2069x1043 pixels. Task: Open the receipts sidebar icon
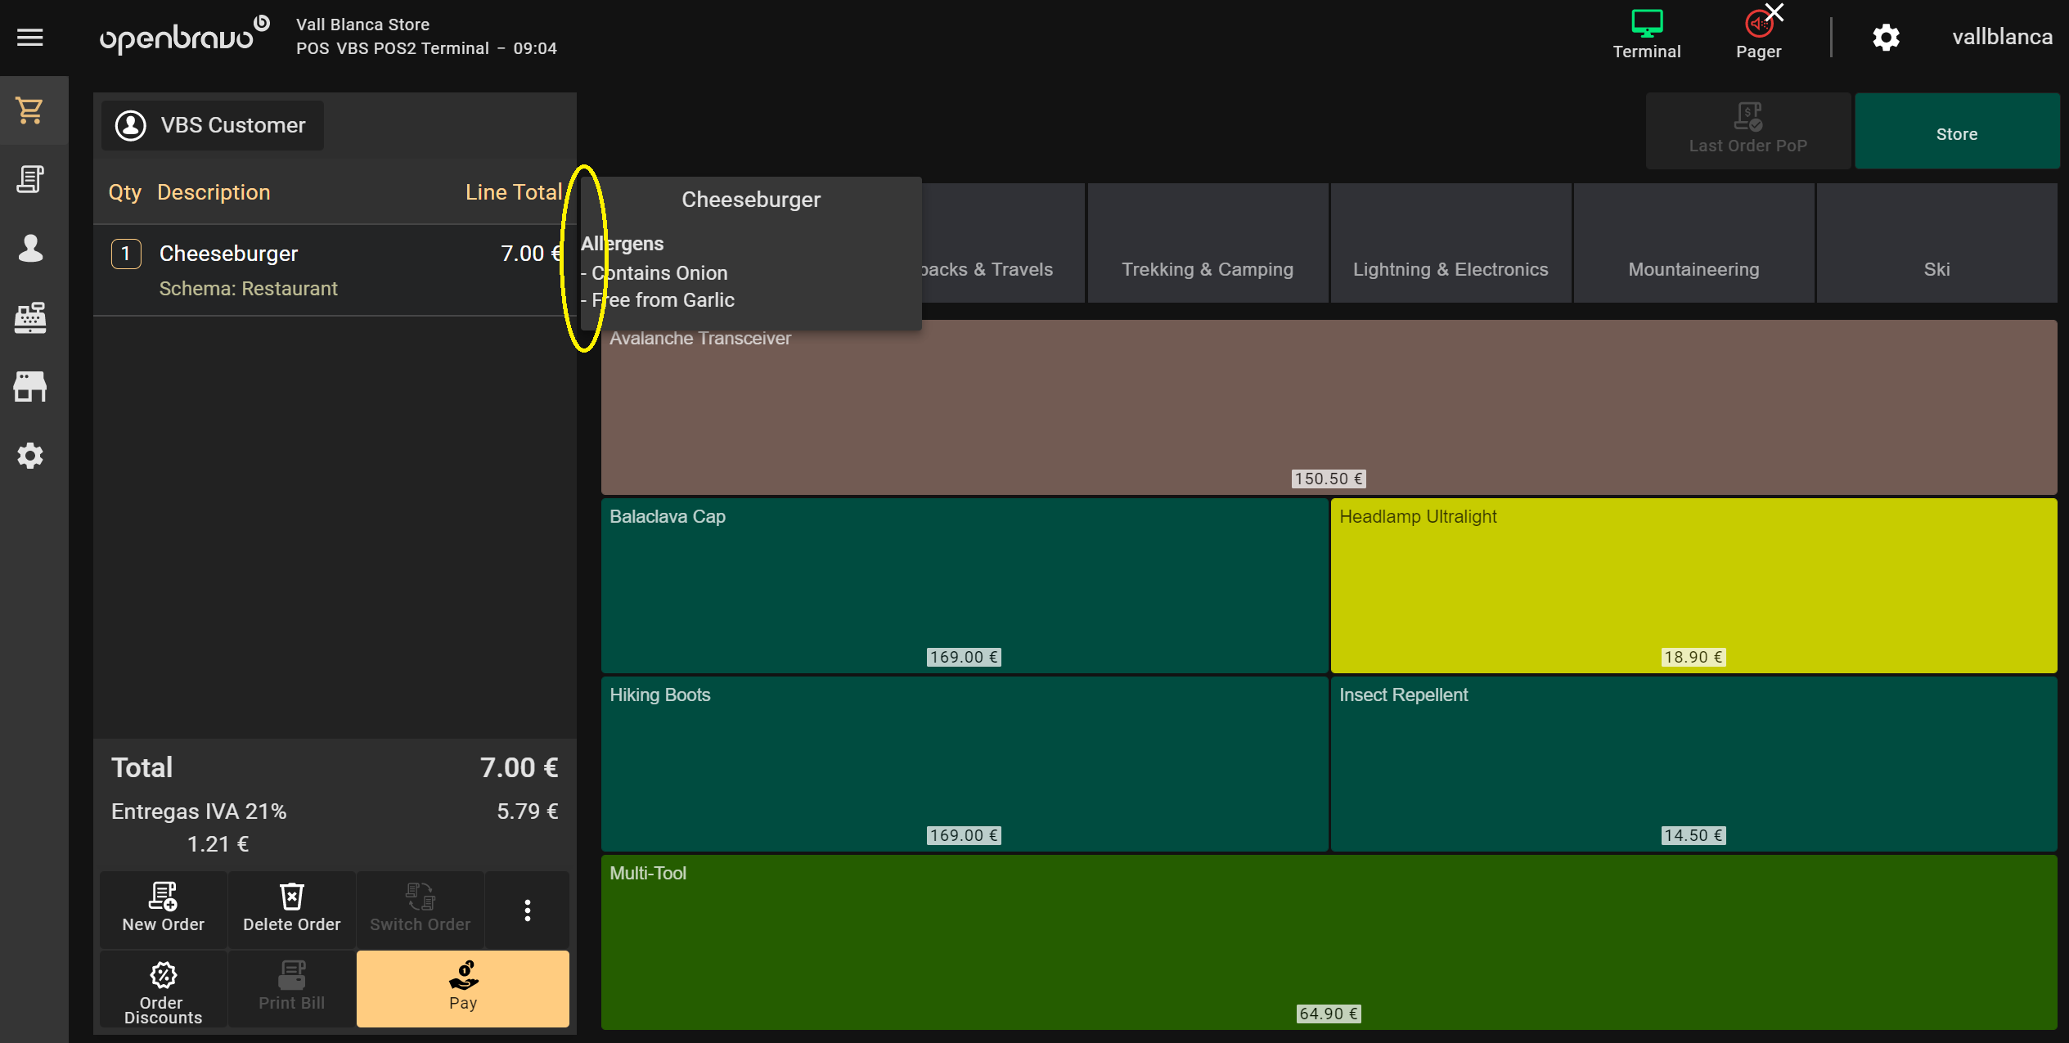(x=30, y=179)
